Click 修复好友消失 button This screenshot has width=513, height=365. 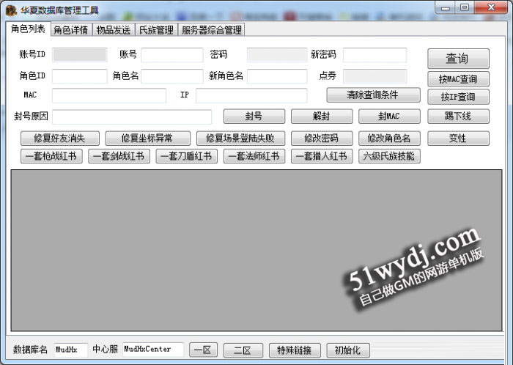pyautogui.click(x=60, y=139)
